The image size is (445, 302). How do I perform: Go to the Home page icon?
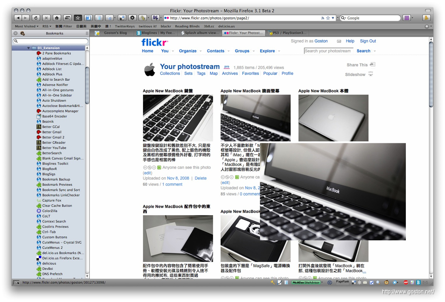pos(57,18)
